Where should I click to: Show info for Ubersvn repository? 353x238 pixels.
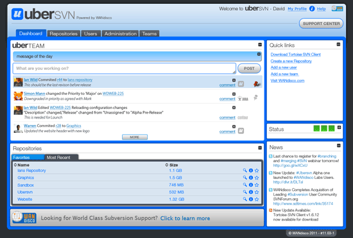click(251, 192)
